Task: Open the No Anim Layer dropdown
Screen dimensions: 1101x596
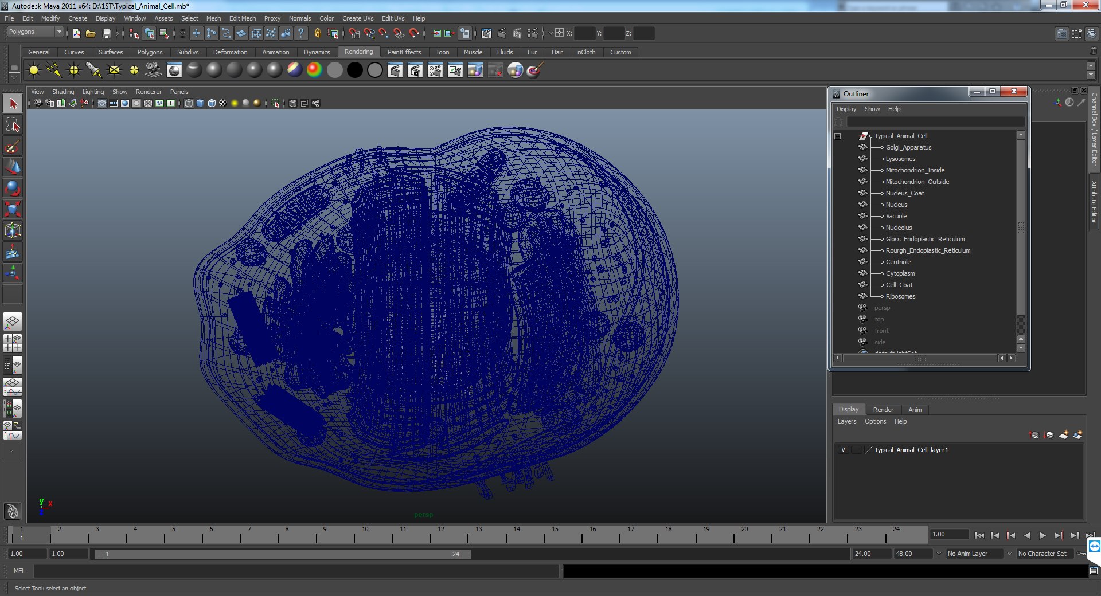Action: [x=975, y=554]
